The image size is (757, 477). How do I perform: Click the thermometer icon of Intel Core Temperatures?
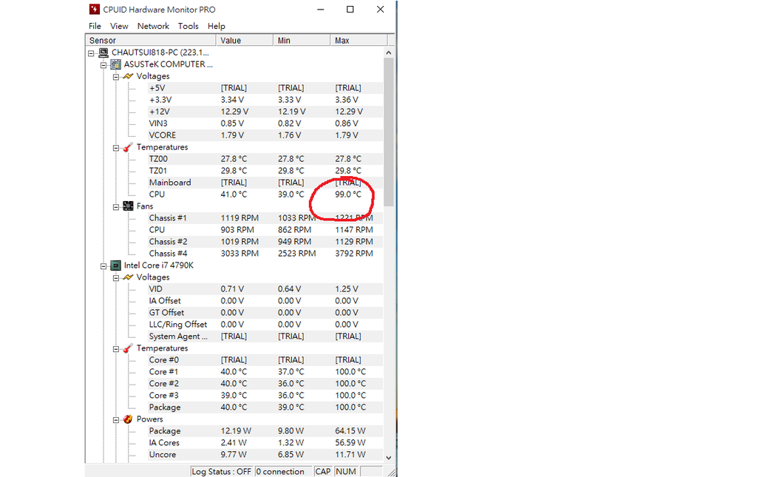click(128, 348)
